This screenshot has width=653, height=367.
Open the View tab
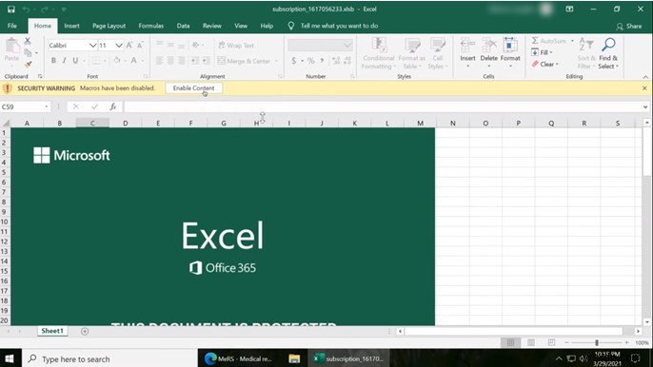241,26
